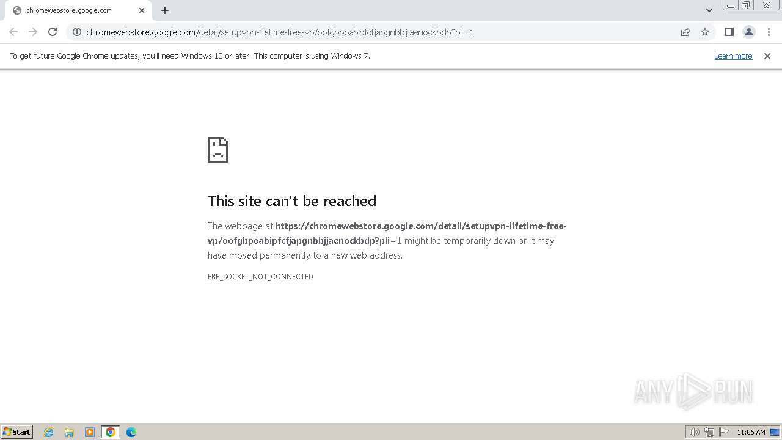The width and height of the screenshot is (782, 440).
Task: Reload the page with the refresh icon
Action: pos(53,32)
